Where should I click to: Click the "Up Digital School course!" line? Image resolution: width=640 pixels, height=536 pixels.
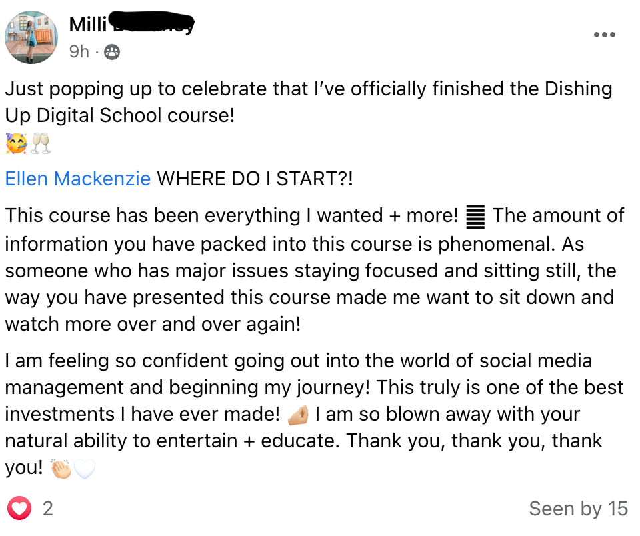120,115
